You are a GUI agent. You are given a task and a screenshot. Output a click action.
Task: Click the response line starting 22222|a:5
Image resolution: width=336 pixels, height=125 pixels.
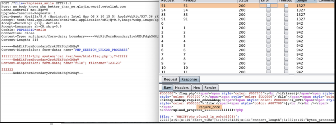pos(247,120)
